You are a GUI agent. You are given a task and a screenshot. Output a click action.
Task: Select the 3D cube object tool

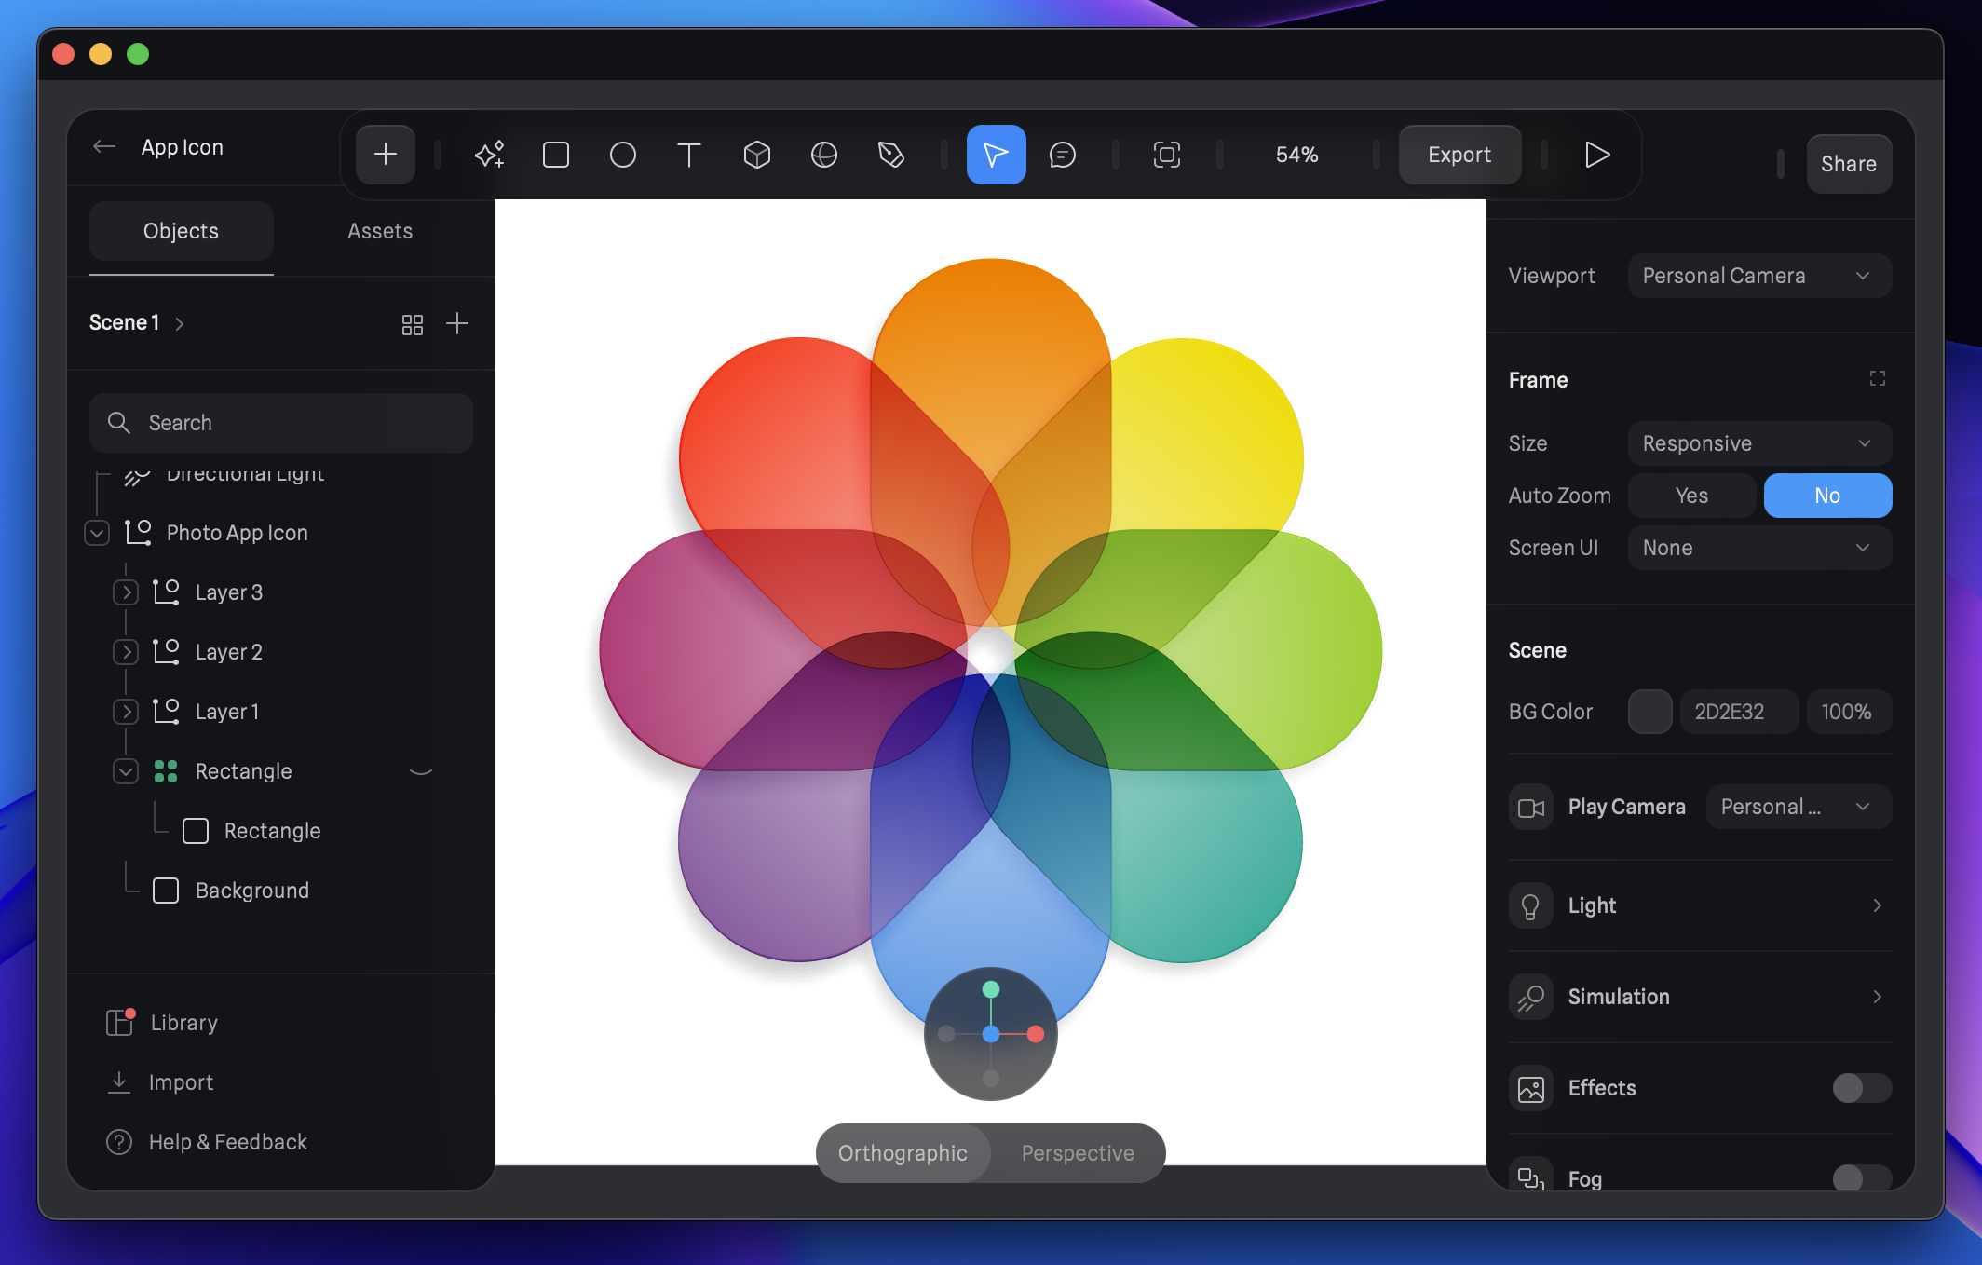click(756, 155)
